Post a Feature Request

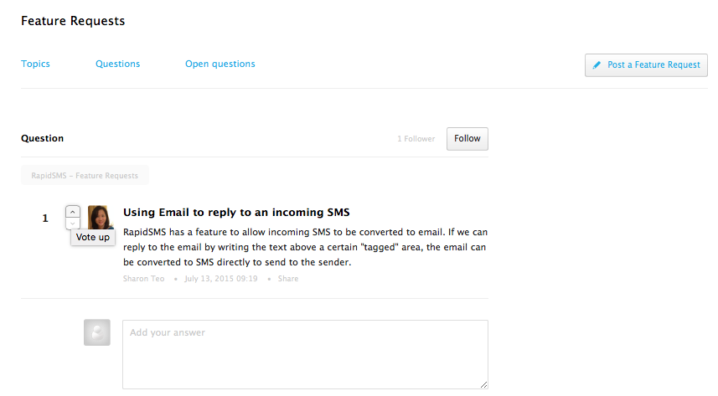pos(646,65)
